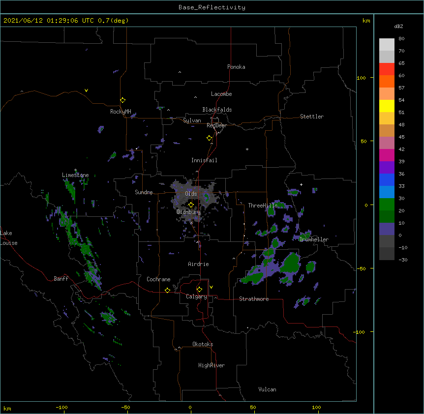This screenshot has width=424, height=414.
Task: Click the Lake Louise label
Action: pos(9,238)
